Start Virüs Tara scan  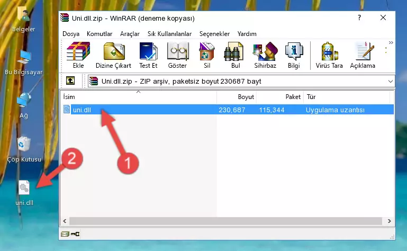click(x=329, y=55)
